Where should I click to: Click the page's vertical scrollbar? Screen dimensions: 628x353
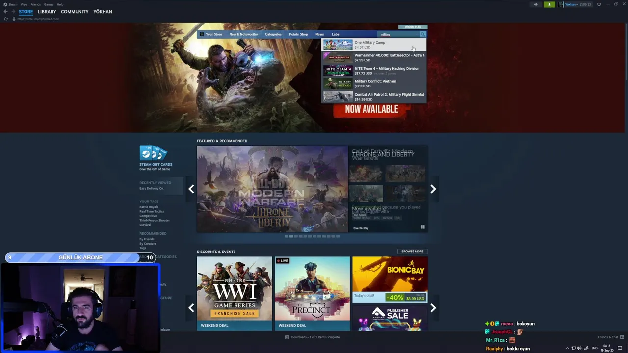(x=626, y=51)
